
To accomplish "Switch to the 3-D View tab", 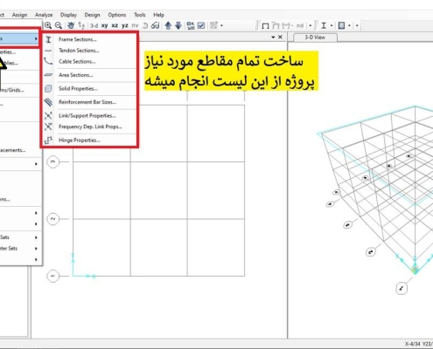I will tap(315, 38).
